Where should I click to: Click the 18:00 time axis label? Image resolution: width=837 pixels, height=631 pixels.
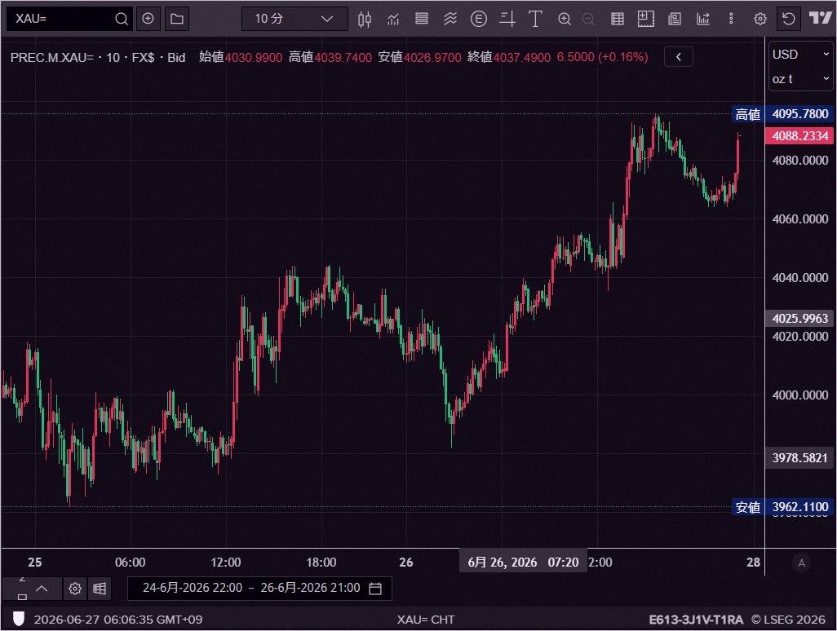tap(321, 563)
